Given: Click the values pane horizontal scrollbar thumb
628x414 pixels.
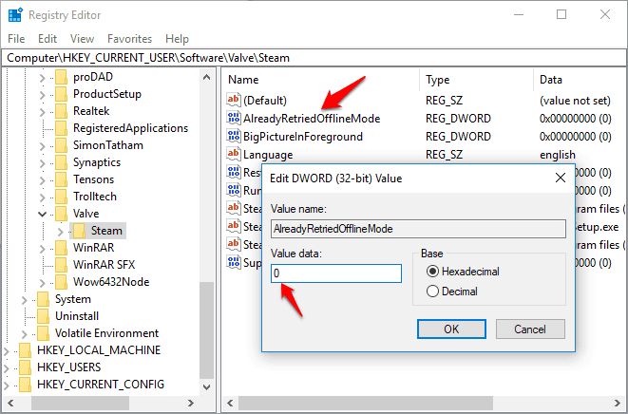Looking at the screenshot, I should click(366, 403).
